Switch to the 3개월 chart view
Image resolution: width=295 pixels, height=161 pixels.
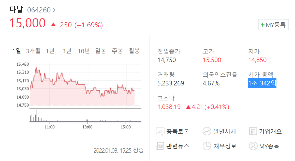tap(34, 51)
